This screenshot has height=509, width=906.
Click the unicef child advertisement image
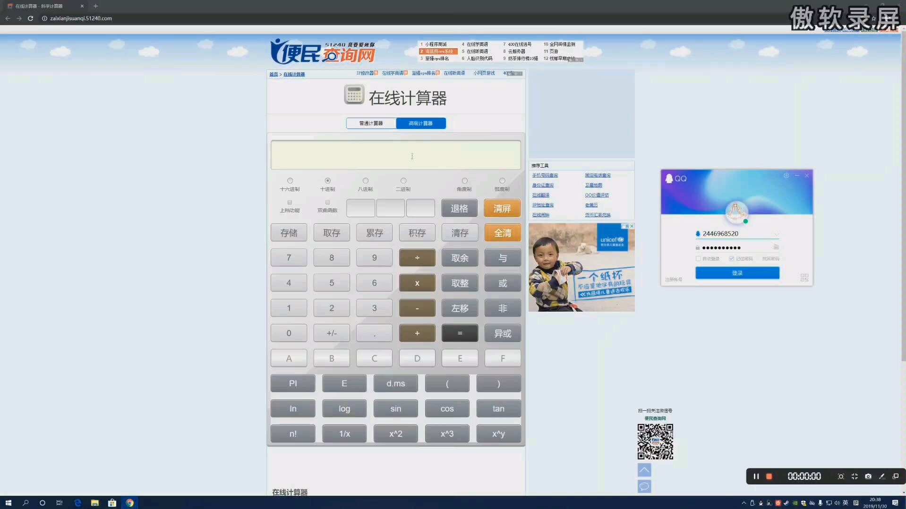(x=581, y=267)
